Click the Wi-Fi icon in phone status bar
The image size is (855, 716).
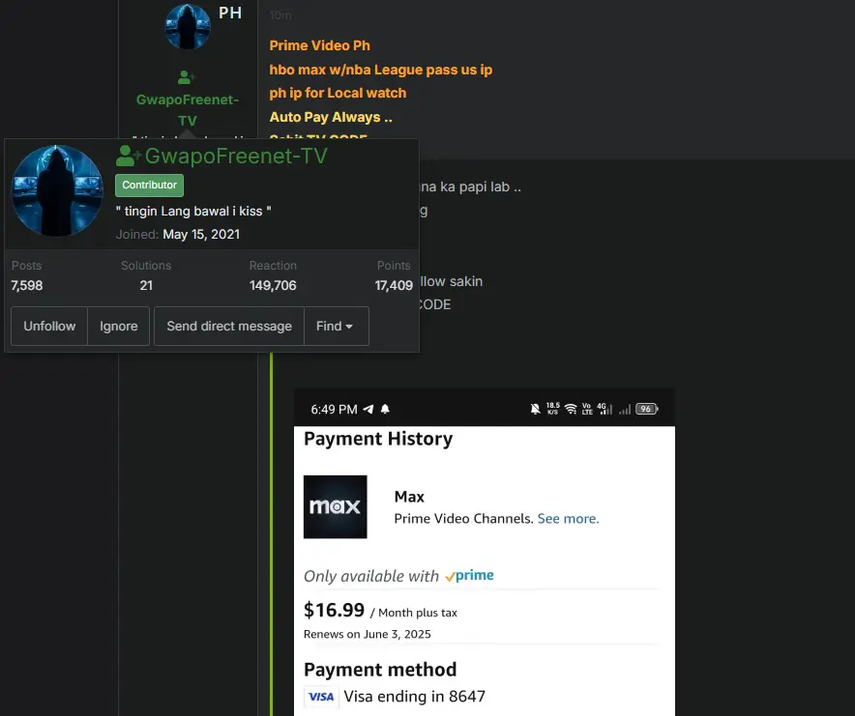571,409
